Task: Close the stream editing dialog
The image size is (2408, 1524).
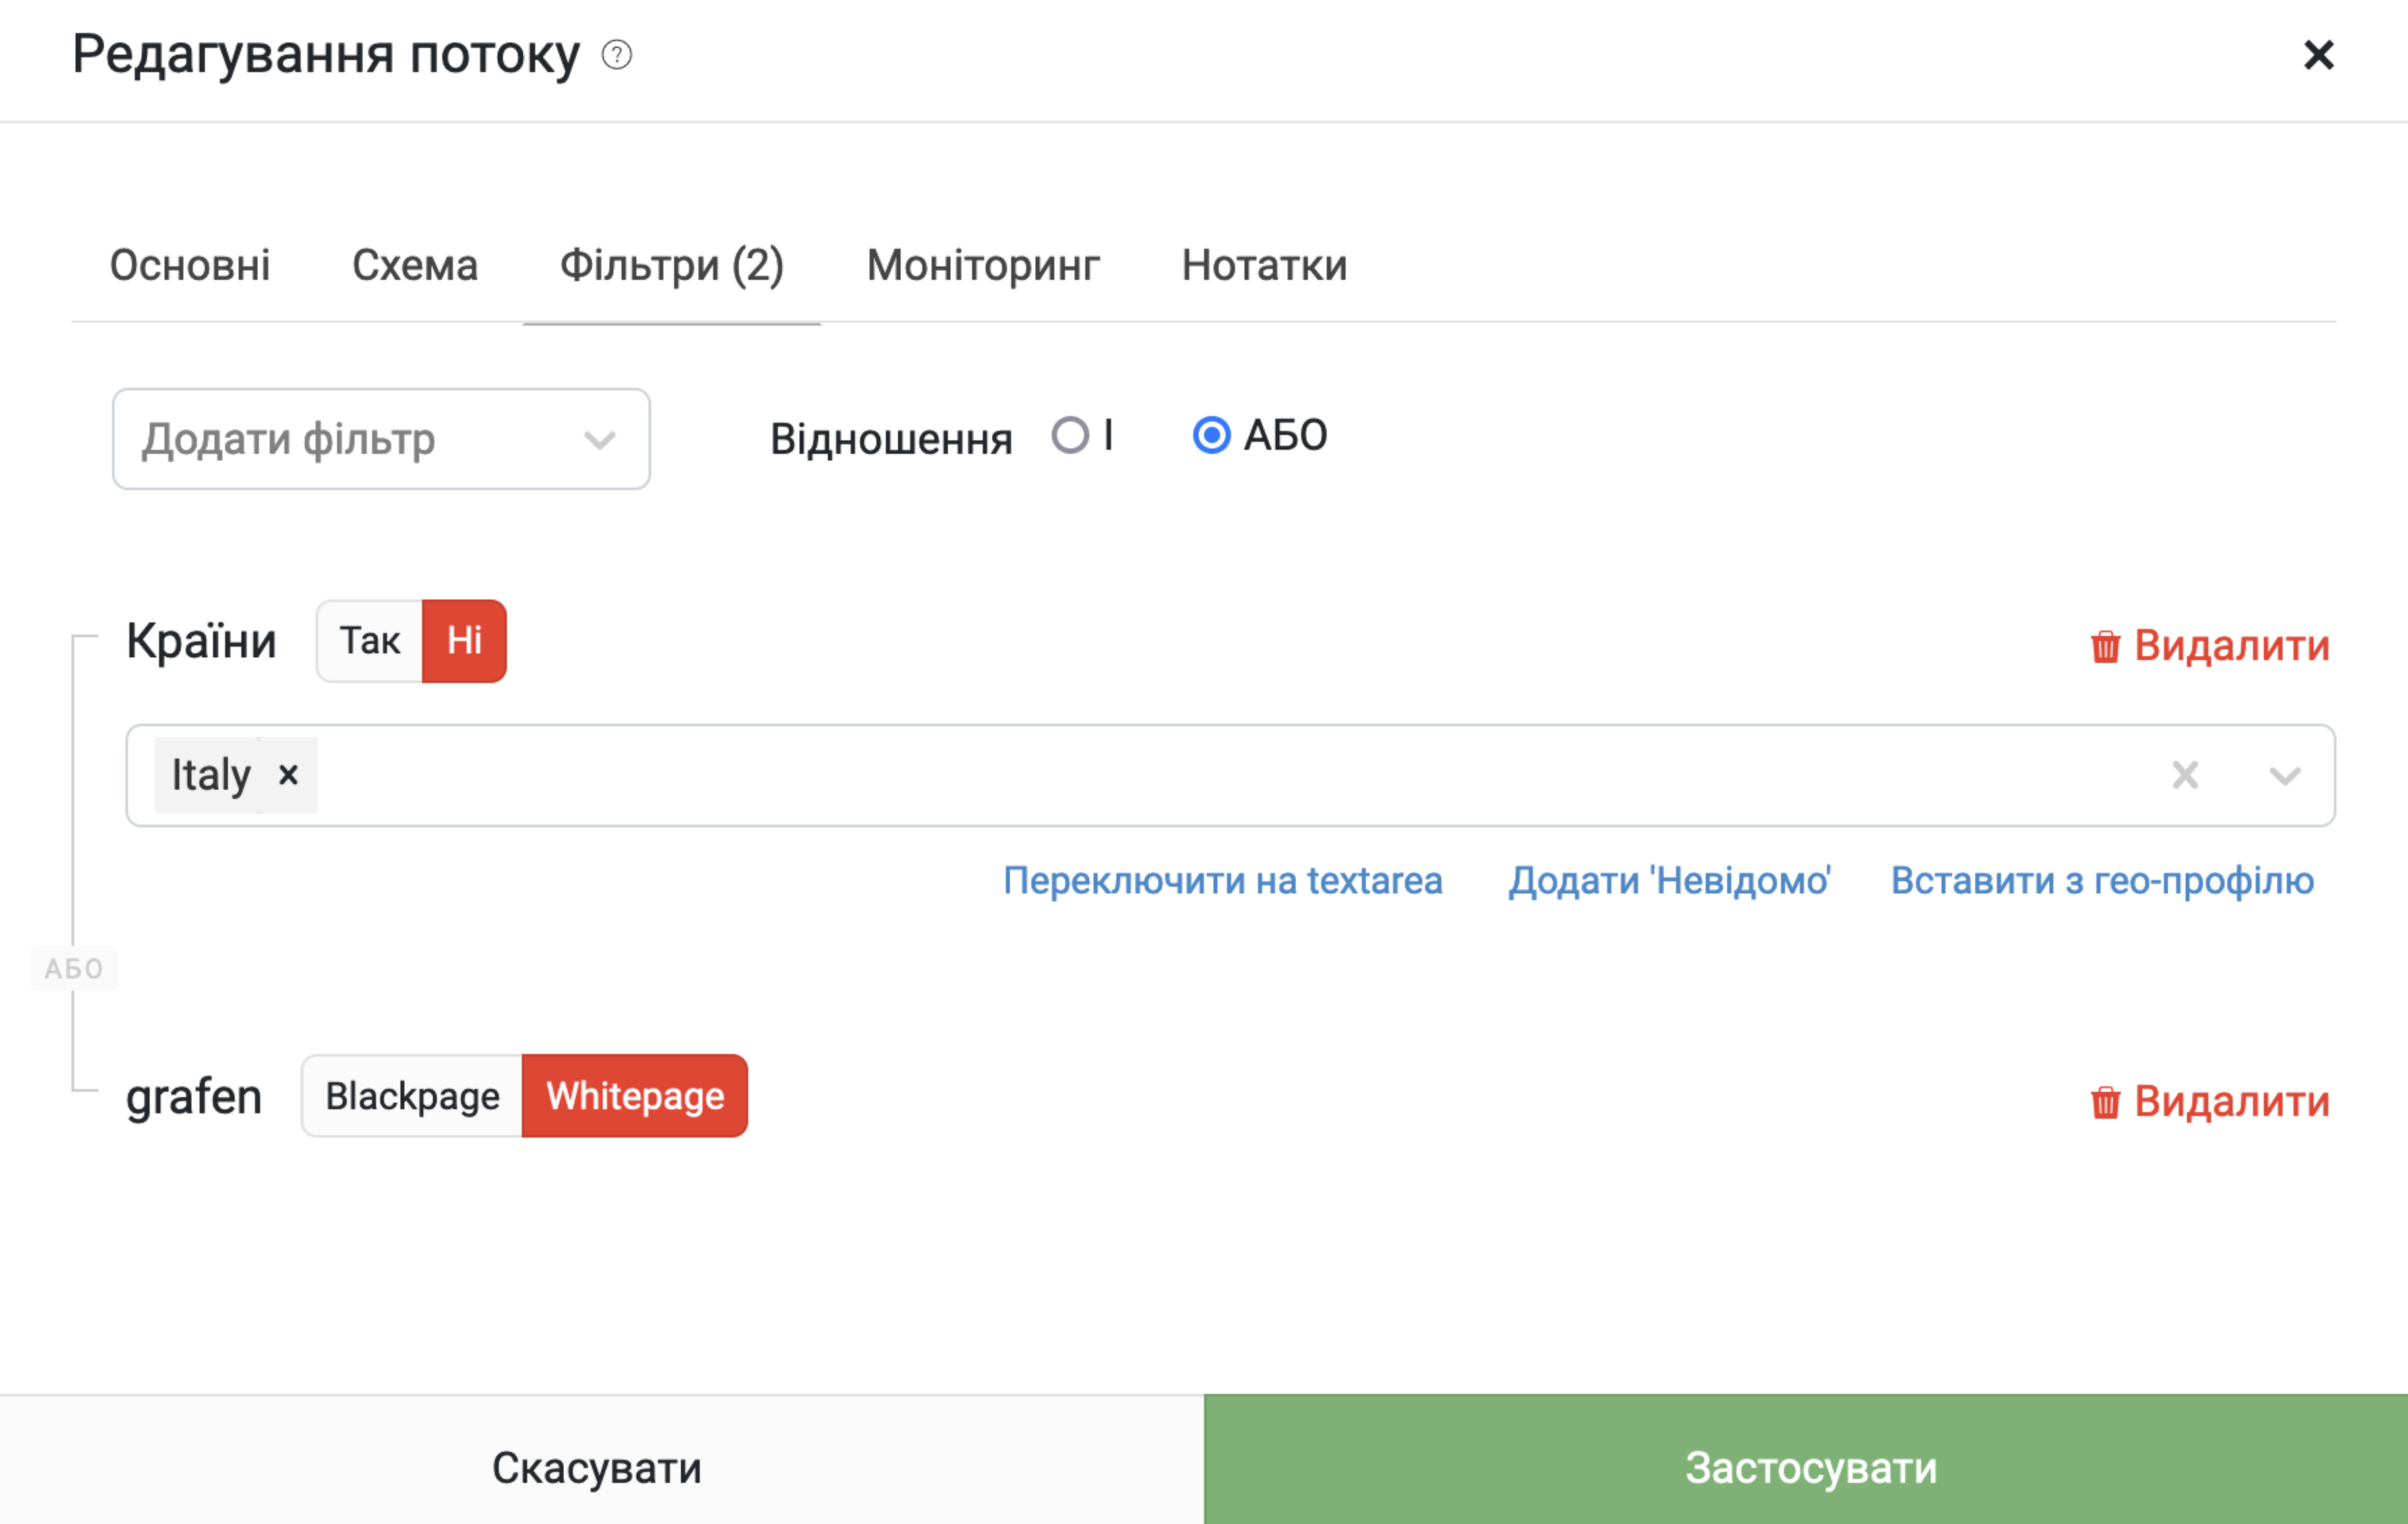Action: point(2318,54)
